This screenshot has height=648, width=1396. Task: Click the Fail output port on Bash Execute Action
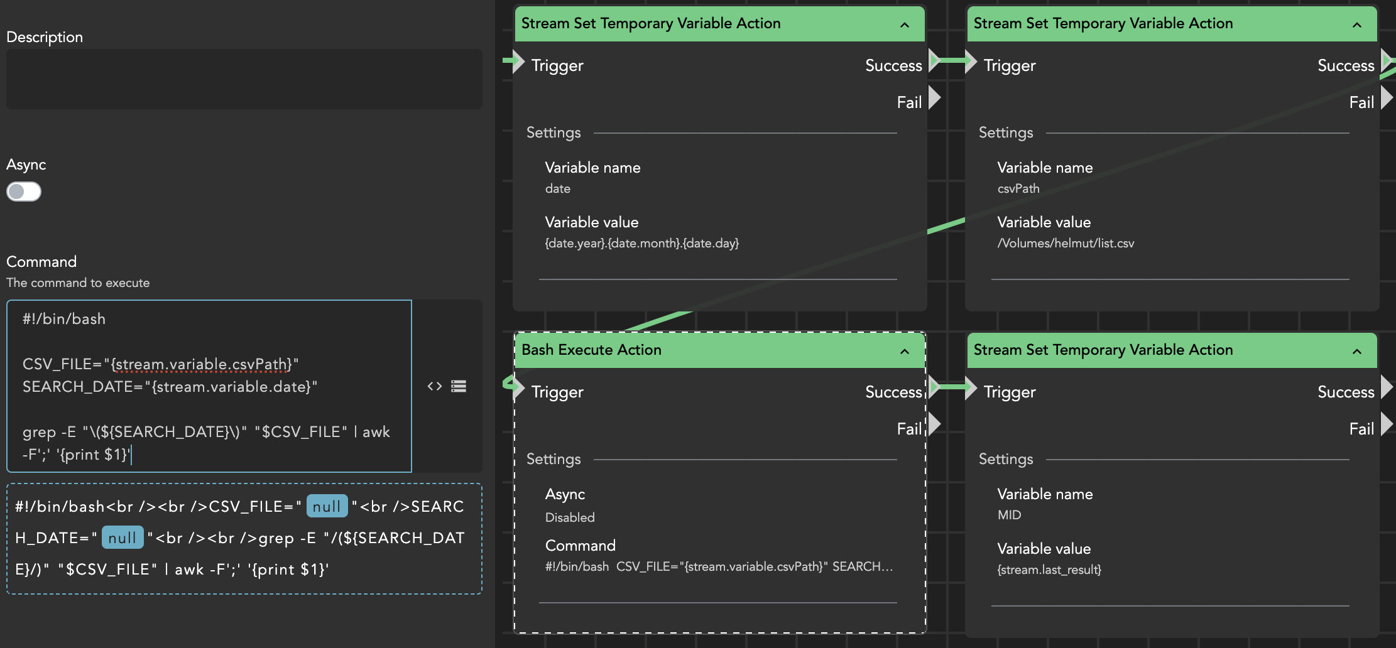(934, 424)
